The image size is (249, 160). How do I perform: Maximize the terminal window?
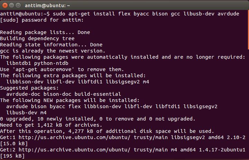click(18, 5)
